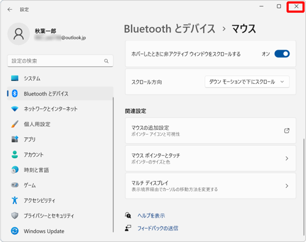The image size is (306, 242).
Task: Click the Windows Update sync icon
Action: click(15, 231)
